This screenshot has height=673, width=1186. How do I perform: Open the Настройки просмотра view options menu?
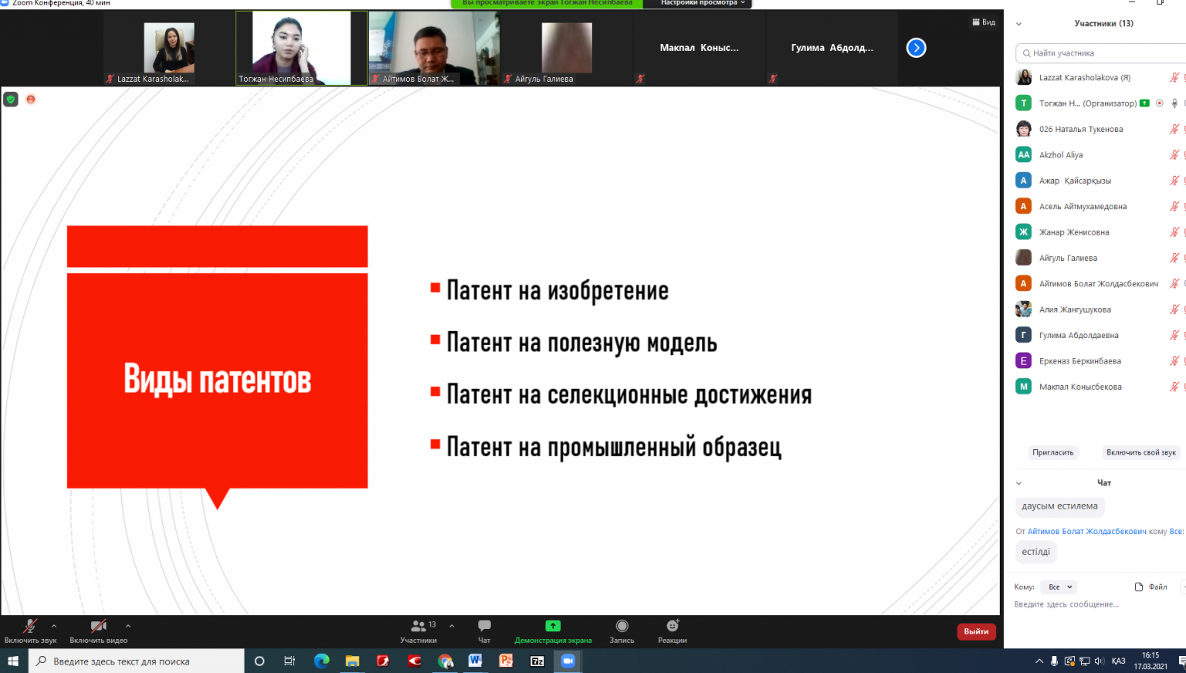tap(703, 3)
